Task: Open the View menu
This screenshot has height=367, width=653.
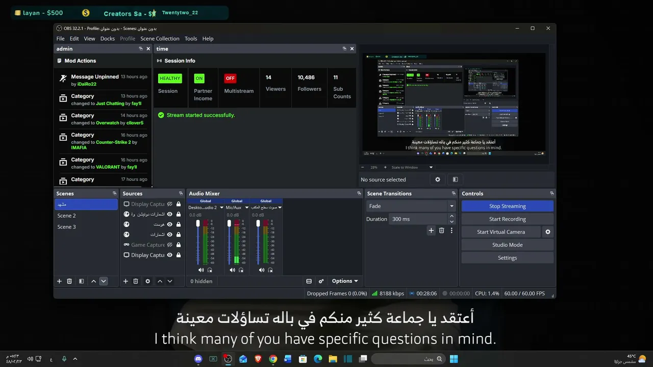Action: click(x=89, y=39)
